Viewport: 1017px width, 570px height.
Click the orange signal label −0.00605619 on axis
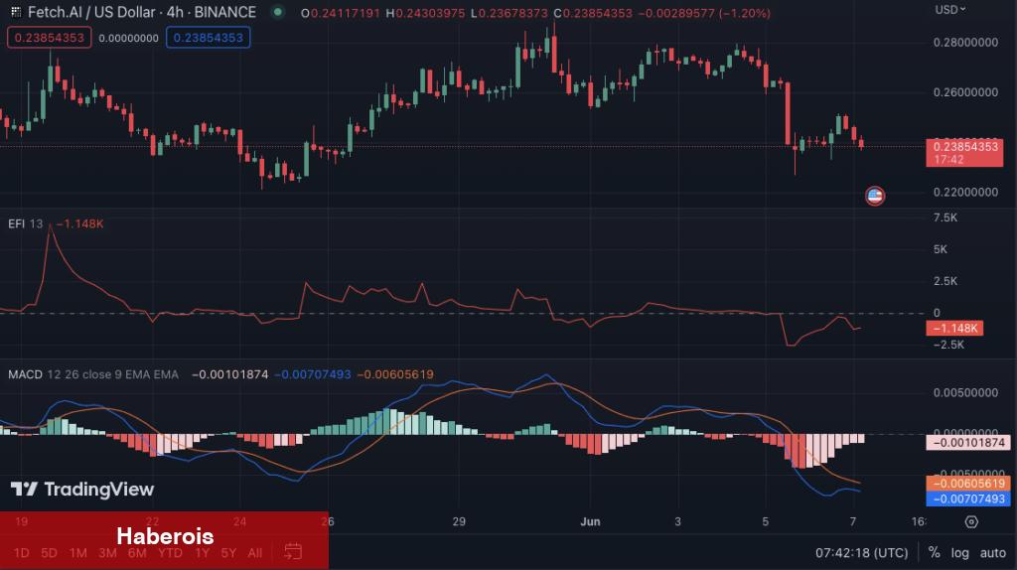pyautogui.click(x=967, y=483)
